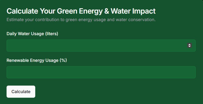This screenshot has width=203, height=104.
Task: Click the Calculate button
Action: click(x=21, y=92)
